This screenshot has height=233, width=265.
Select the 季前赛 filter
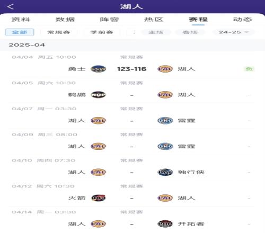pos(102,32)
